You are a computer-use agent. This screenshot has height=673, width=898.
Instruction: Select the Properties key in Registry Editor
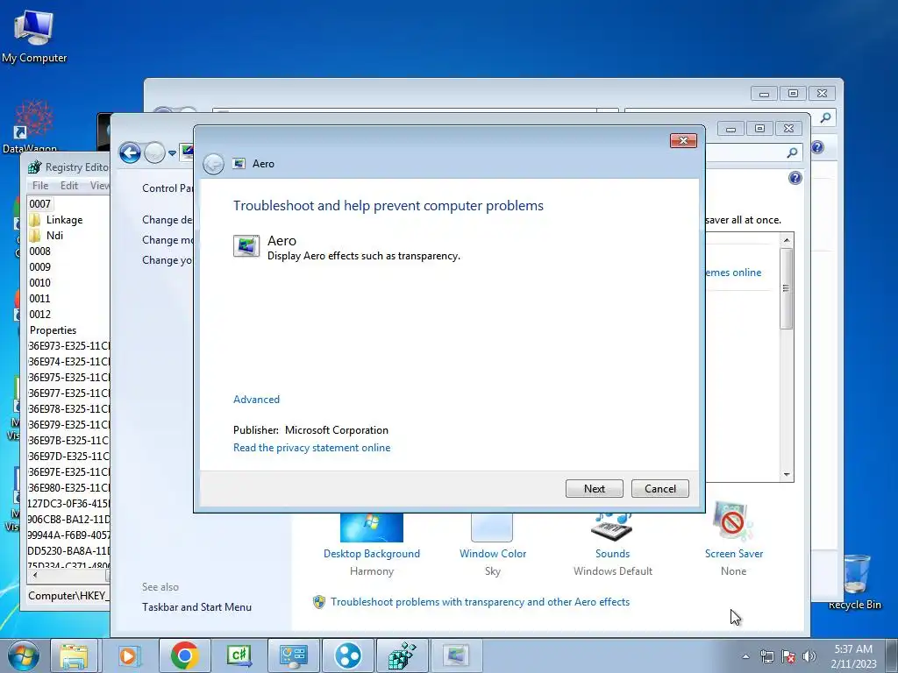tap(53, 330)
